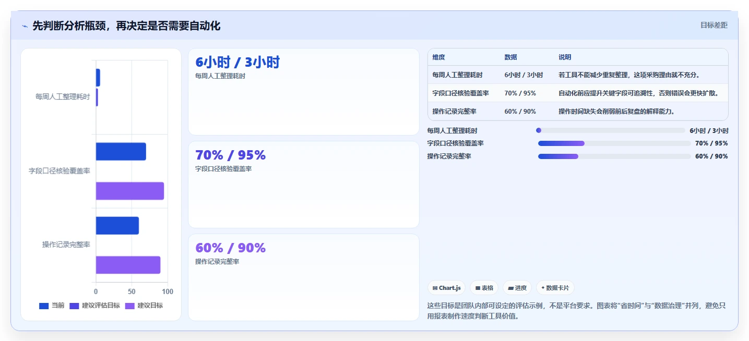Click table note about 操作时间缺失
749x341 pixels.
coord(616,112)
